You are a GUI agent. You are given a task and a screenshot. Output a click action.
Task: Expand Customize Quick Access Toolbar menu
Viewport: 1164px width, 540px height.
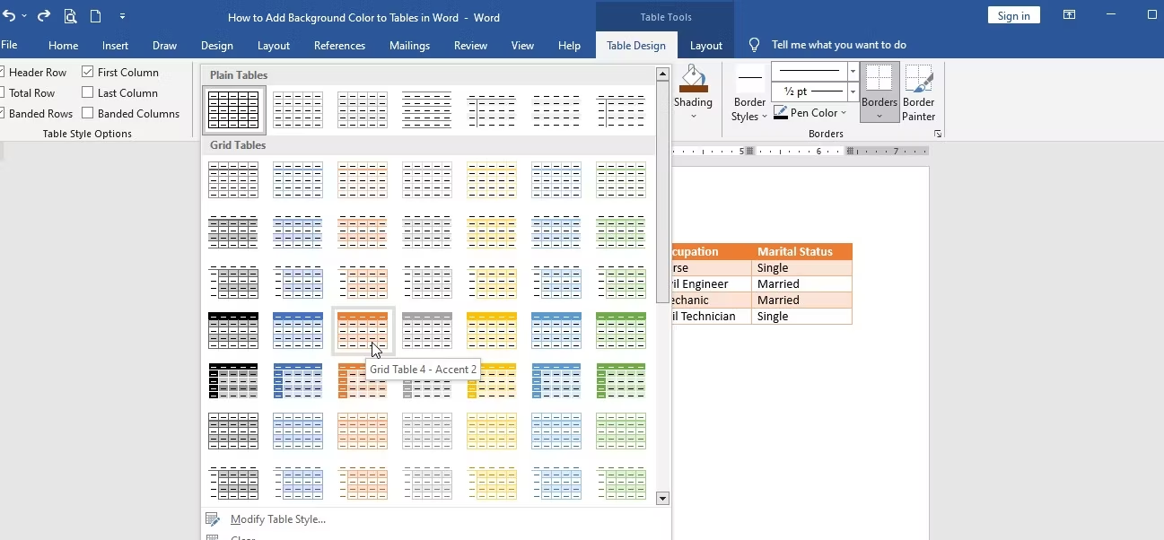click(122, 16)
